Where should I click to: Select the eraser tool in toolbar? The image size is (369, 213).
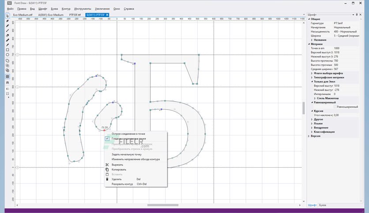8,35
